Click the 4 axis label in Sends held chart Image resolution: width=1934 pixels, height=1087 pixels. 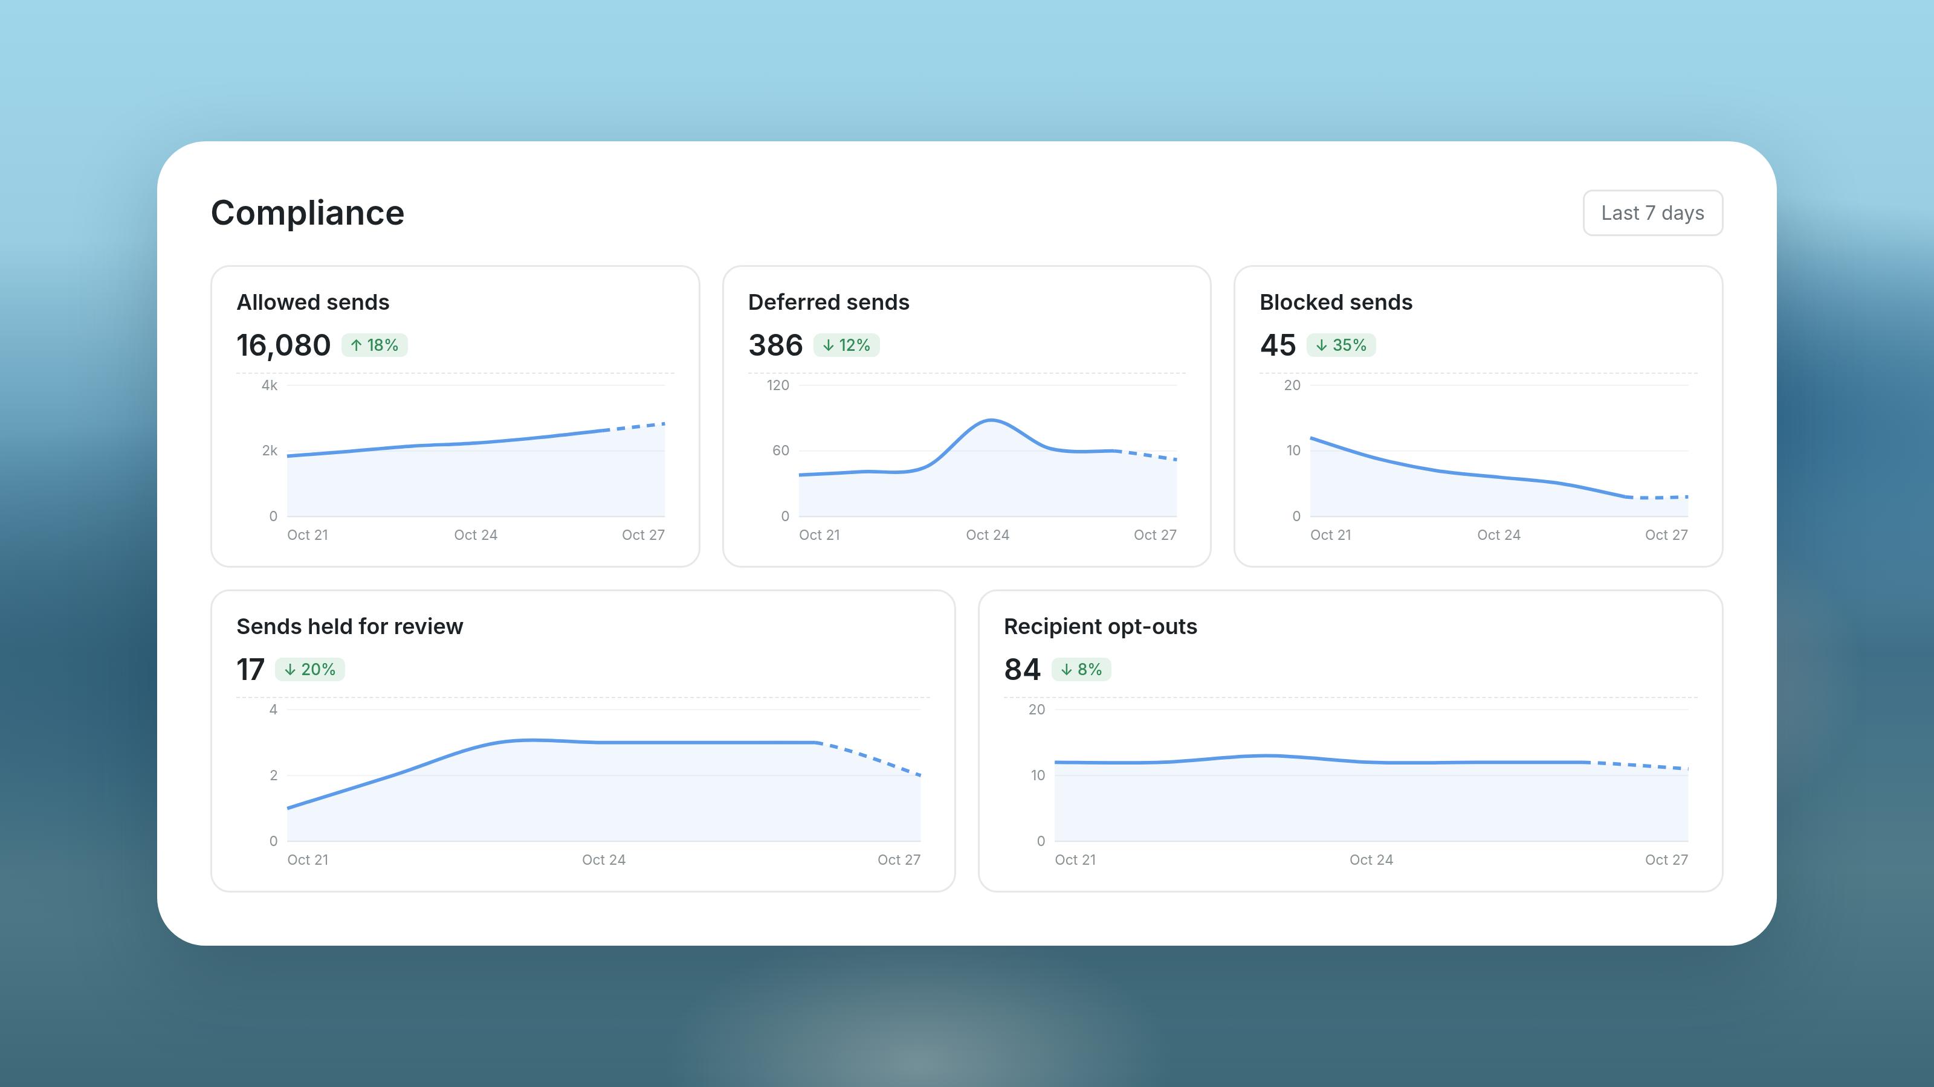tap(273, 710)
